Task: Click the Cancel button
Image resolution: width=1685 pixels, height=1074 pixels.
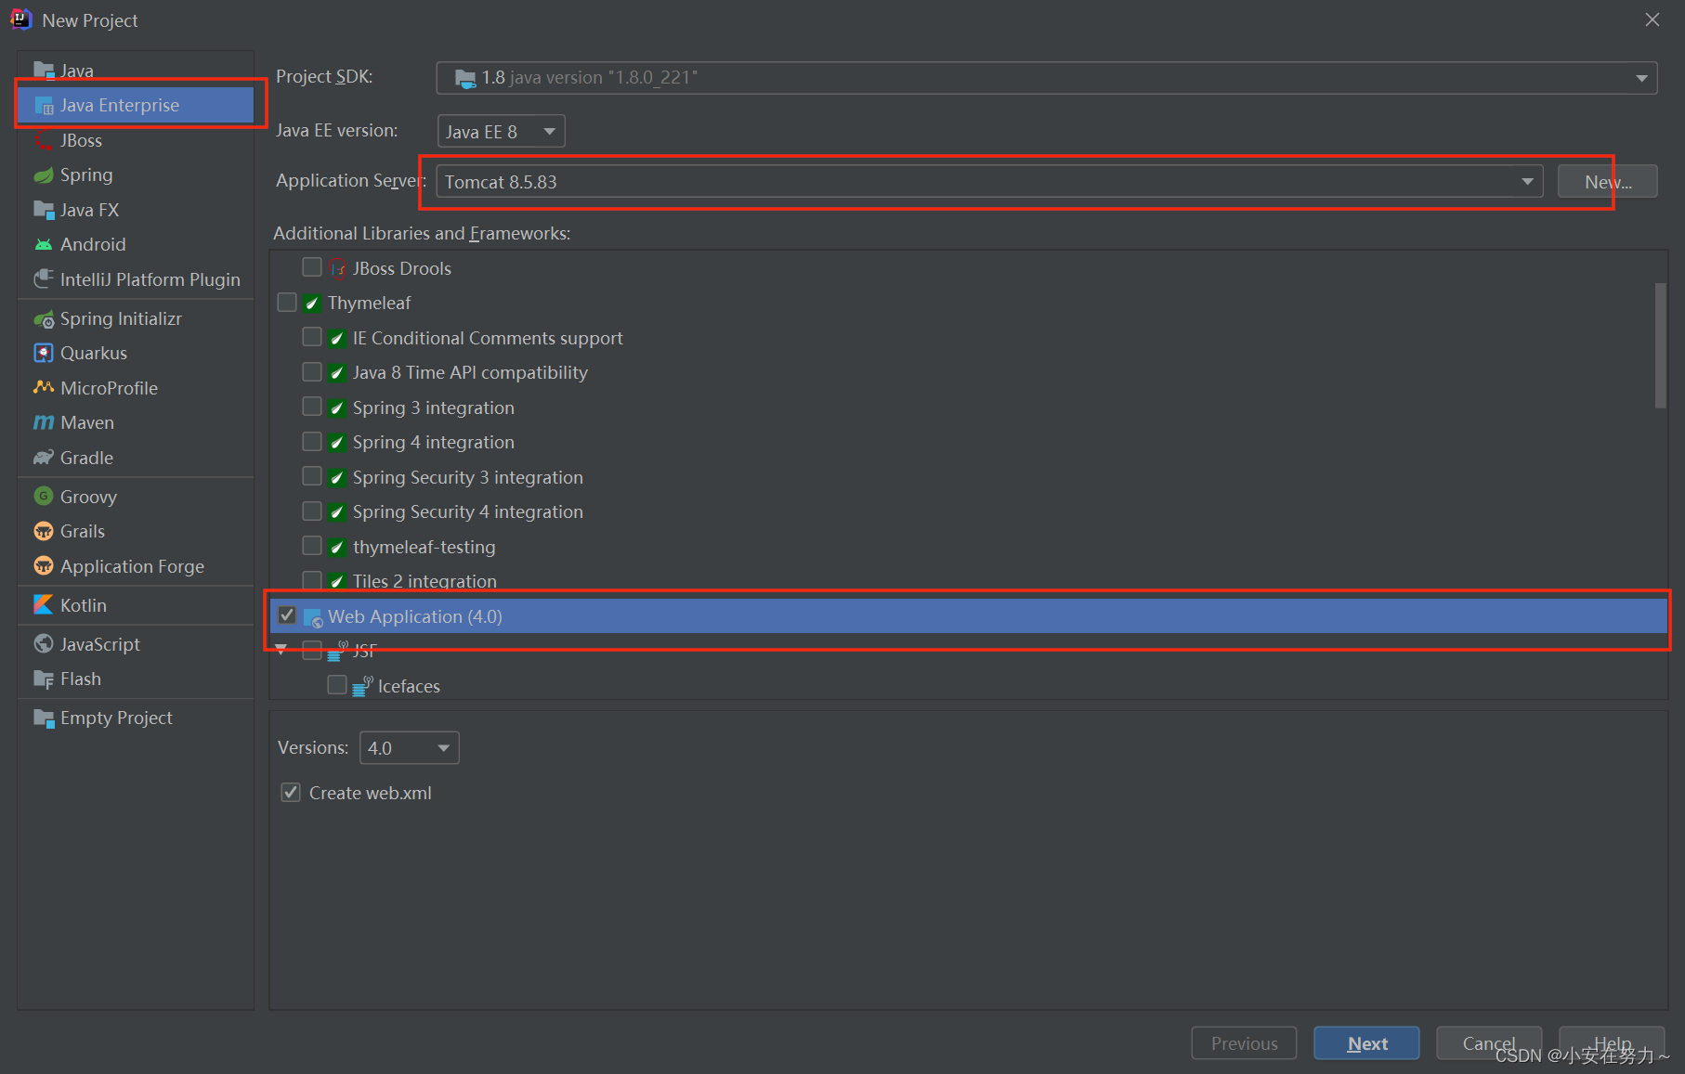Action: 1489,1043
